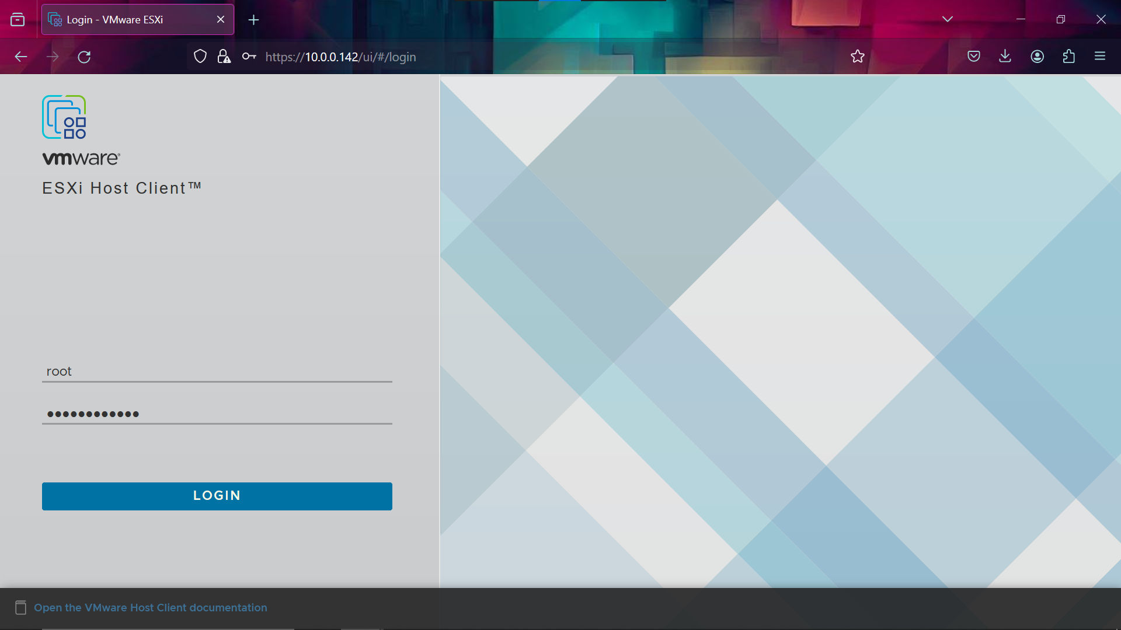Open the Firefox account icon

tap(1037, 57)
